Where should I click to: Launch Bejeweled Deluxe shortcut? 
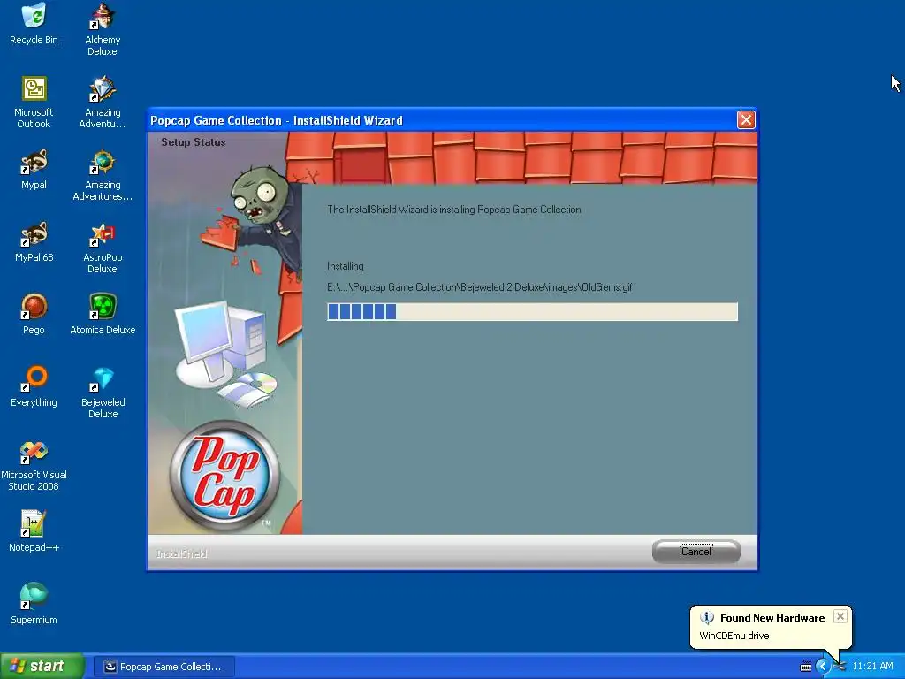103,393
